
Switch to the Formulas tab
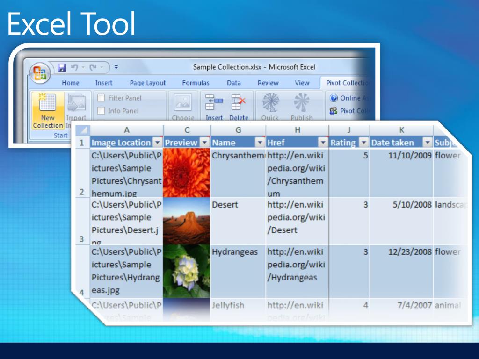(x=196, y=83)
